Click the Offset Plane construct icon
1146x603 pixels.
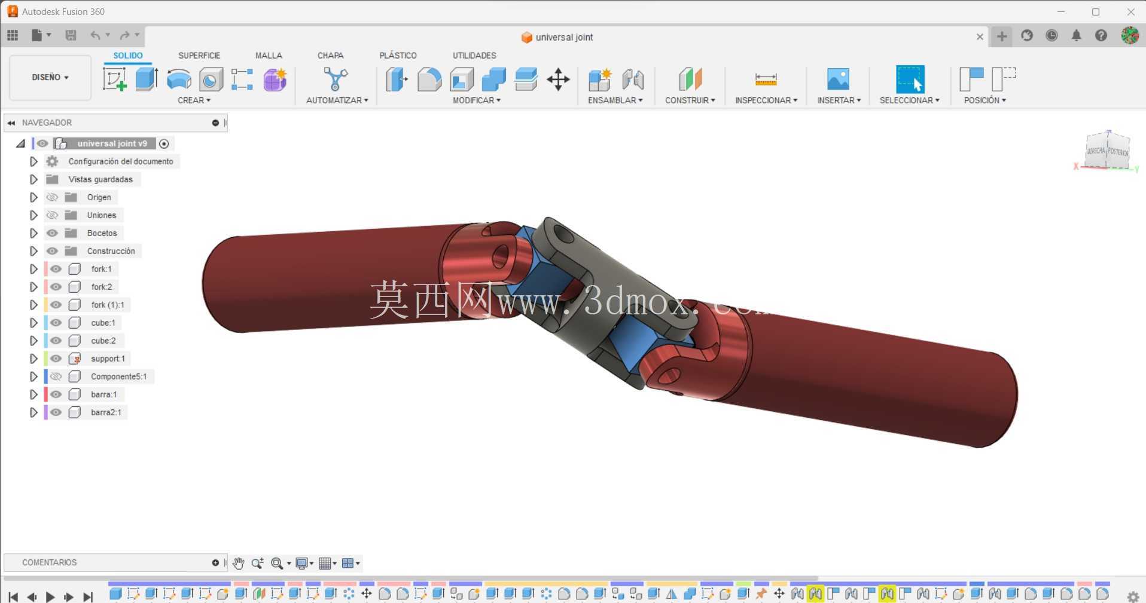[x=690, y=79]
